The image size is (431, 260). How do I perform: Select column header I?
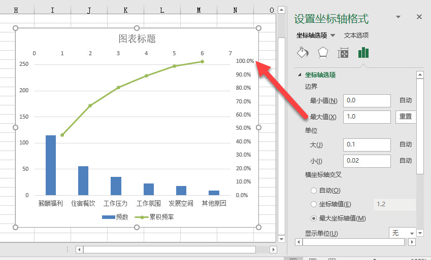coord(52,10)
